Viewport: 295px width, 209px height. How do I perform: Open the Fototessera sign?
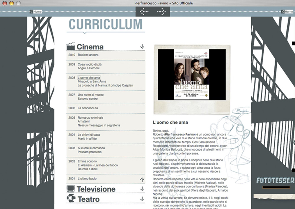point(276,181)
